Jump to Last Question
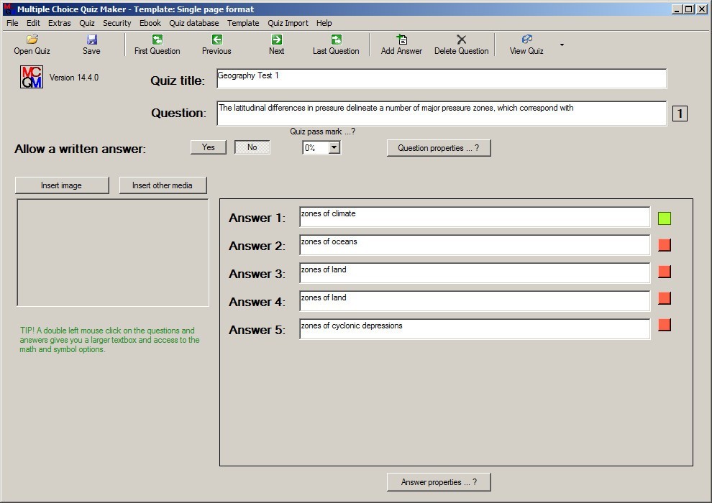Image resolution: width=712 pixels, height=503 pixels. click(336, 40)
